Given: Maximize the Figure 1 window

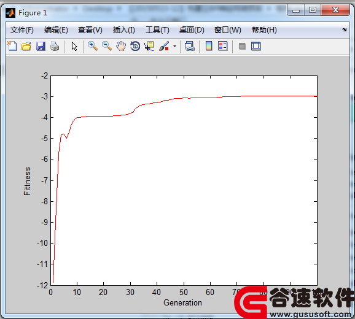Looking at the screenshot, I should click(x=313, y=10).
